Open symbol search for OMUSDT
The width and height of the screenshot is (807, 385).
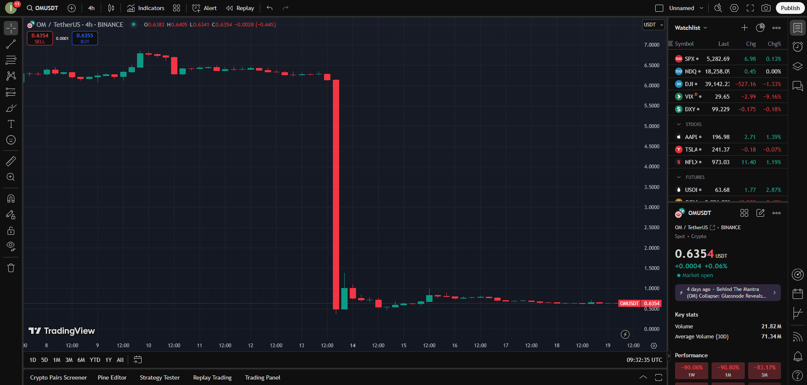coord(42,8)
